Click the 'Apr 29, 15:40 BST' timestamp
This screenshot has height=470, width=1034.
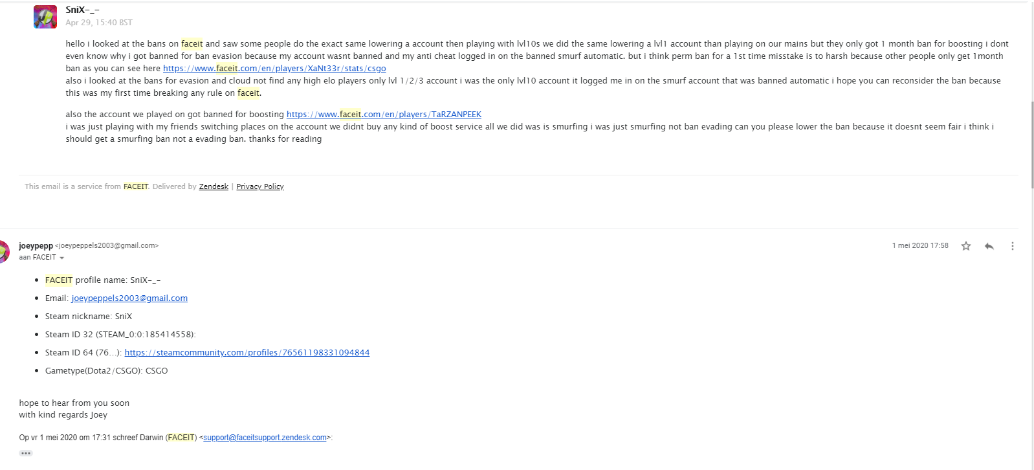point(98,23)
